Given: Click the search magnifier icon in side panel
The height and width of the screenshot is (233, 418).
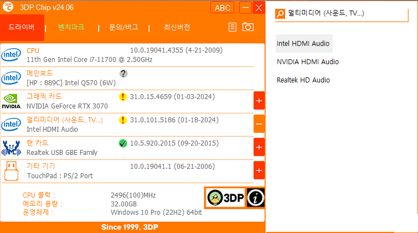Looking at the screenshot, I should click(280, 14).
